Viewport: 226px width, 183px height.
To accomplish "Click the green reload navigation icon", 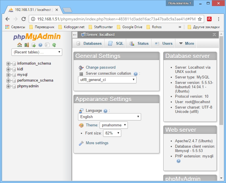I will 54,45.
